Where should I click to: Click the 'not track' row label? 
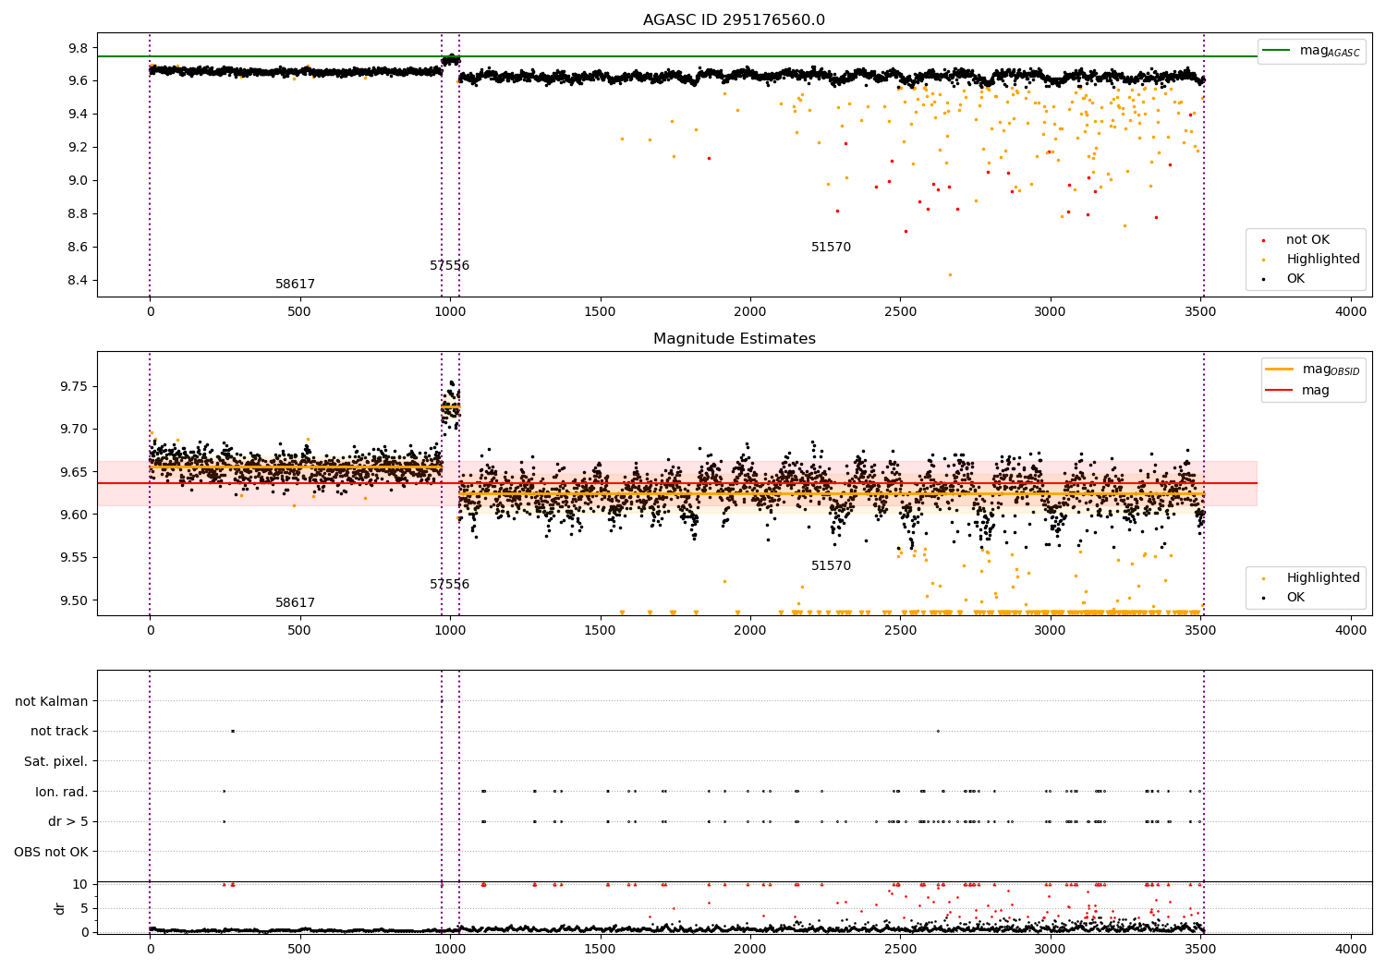click(x=59, y=732)
